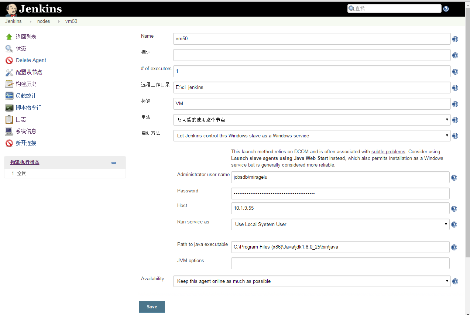
Task: Focus the Name input field
Action: pyautogui.click(x=312, y=39)
